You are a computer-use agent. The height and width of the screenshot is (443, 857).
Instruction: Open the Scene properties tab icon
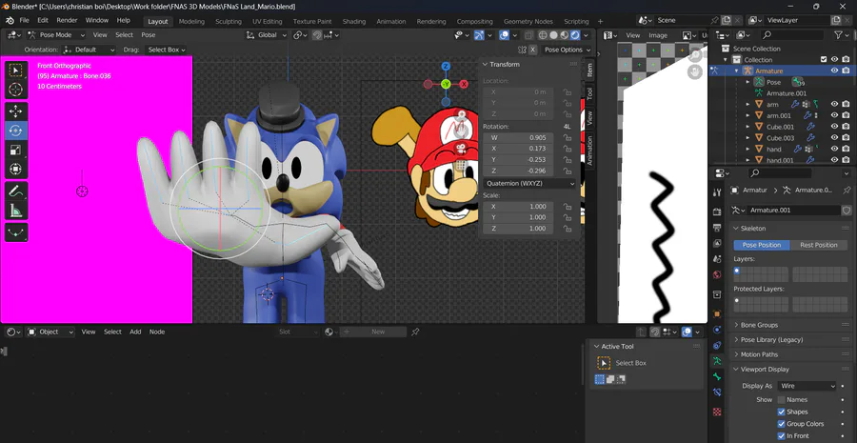718,259
